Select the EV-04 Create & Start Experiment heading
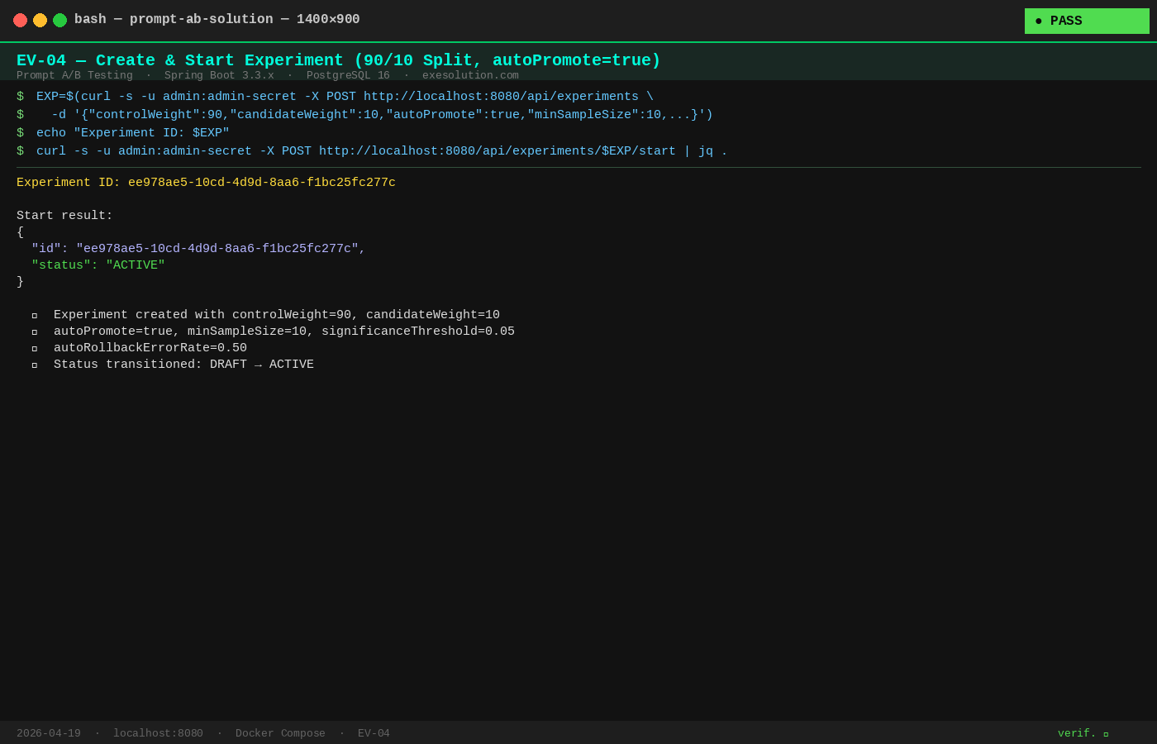Viewport: 1157px width, 744px height. [x=338, y=60]
